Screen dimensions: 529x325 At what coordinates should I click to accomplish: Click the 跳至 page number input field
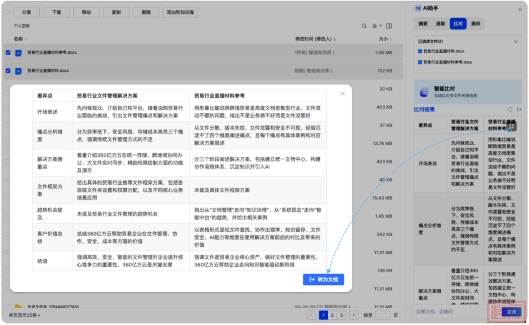[x=383, y=315]
